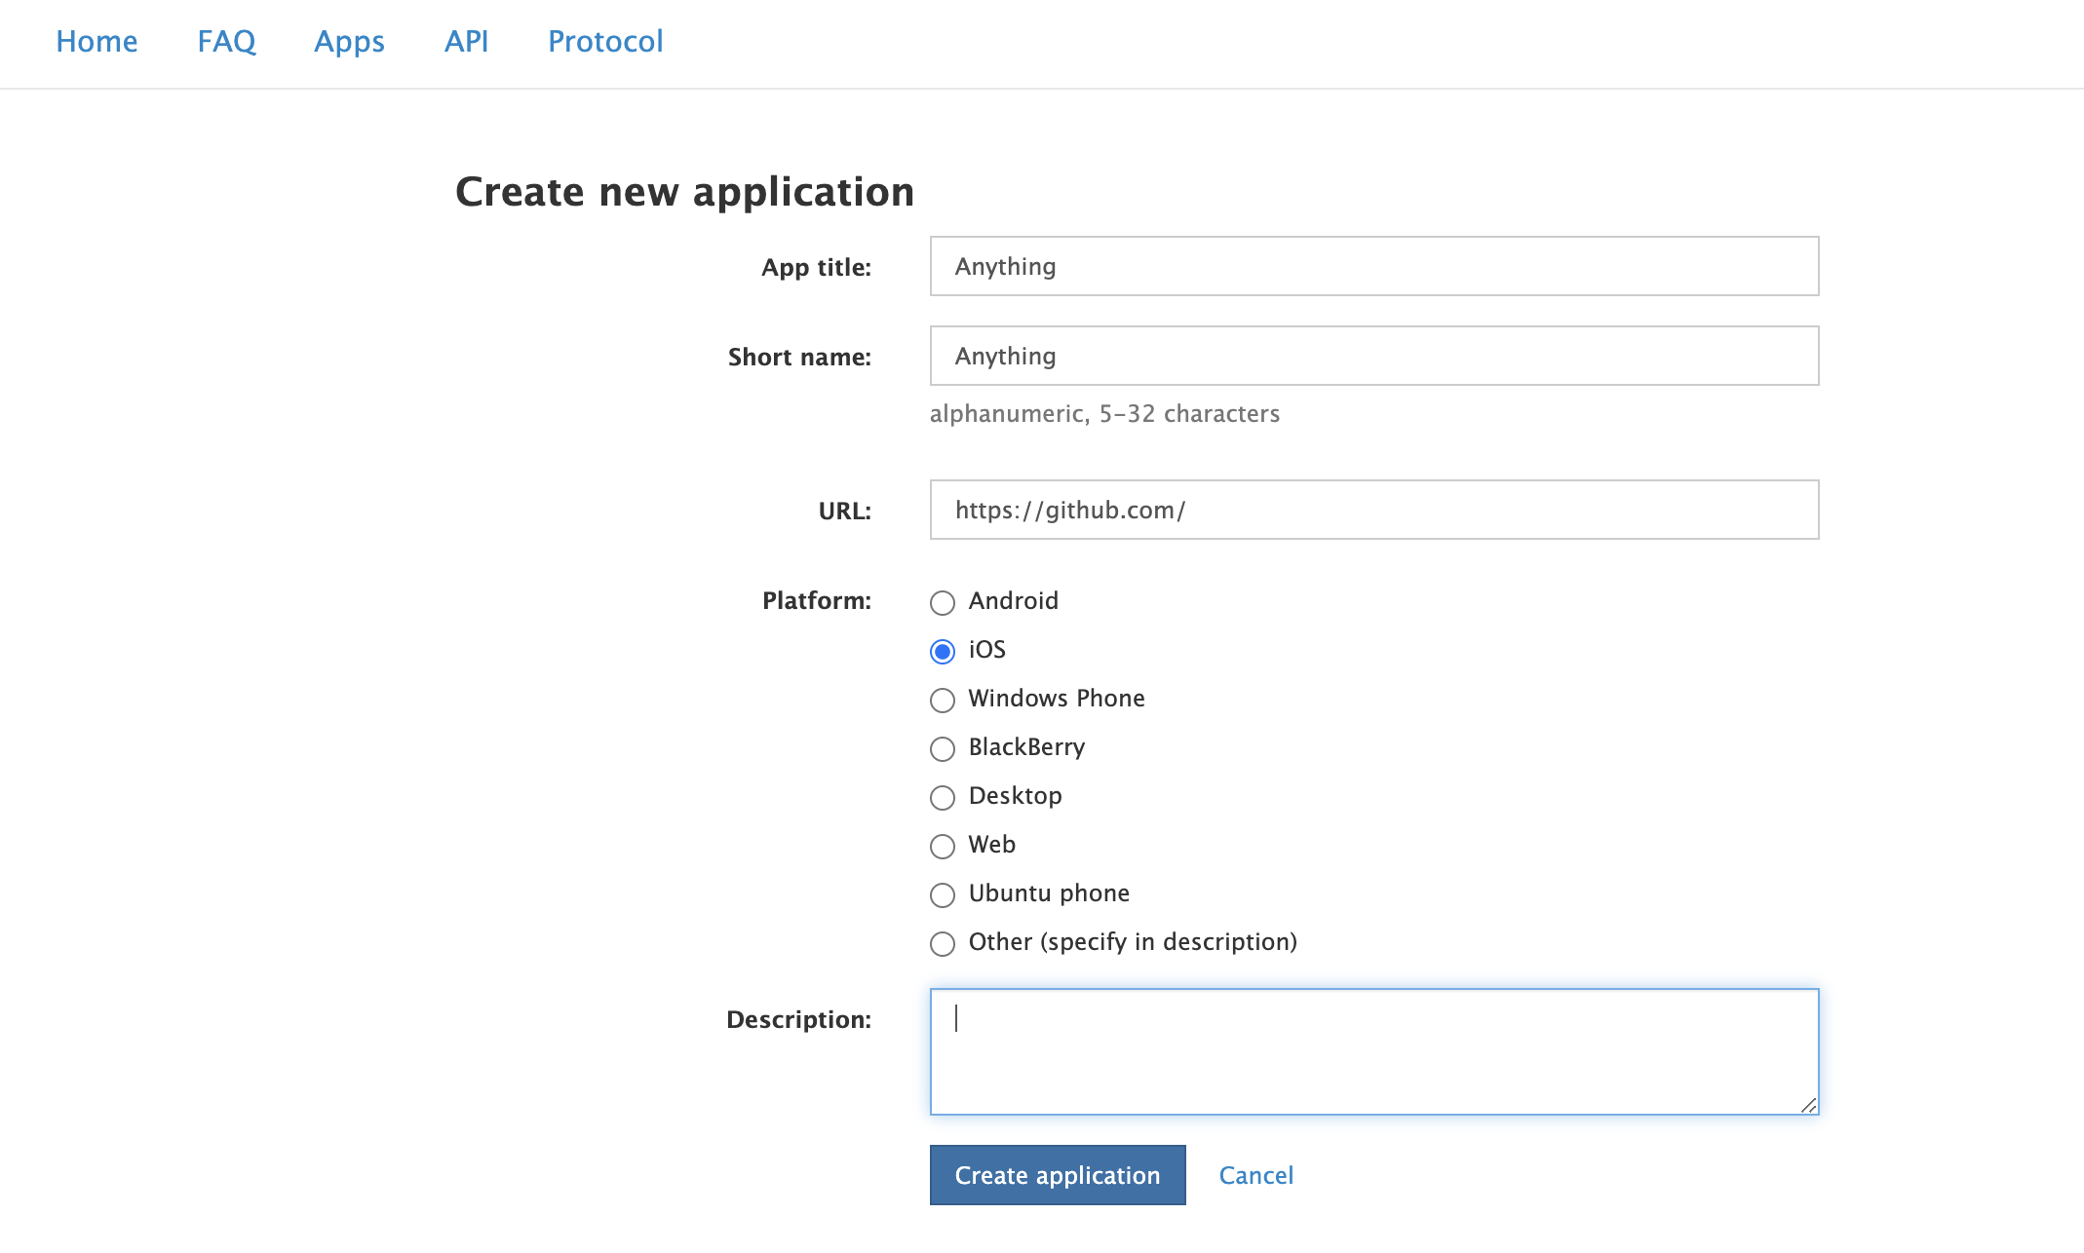Open the Protocol navigation link
This screenshot has height=1253, width=2084.
pos(605,42)
